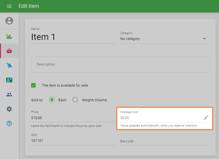Open Reports via bar chart icon

pos(9,36)
